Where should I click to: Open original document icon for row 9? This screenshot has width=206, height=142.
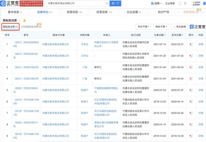coord(191,136)
